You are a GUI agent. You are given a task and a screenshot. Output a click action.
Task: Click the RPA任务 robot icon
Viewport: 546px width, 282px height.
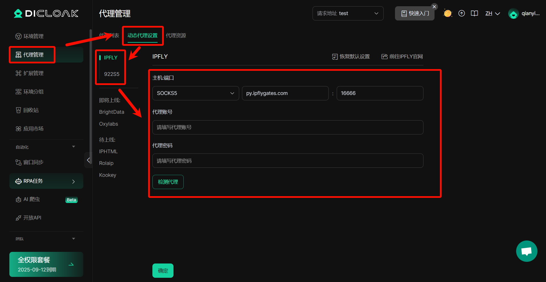(18, 181)
